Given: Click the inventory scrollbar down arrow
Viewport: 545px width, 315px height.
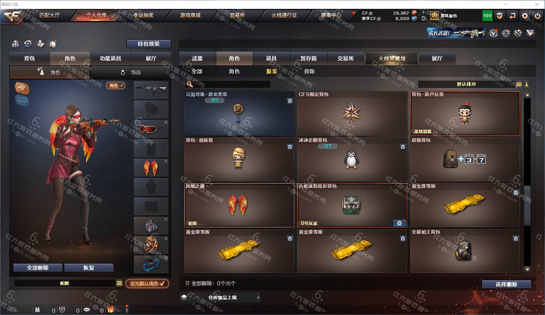Looking at the screenshot, I should click(x=527, y=269).
